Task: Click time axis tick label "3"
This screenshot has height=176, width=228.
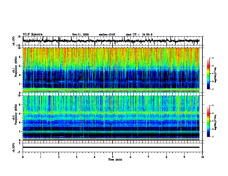Action: click(77, 157)
